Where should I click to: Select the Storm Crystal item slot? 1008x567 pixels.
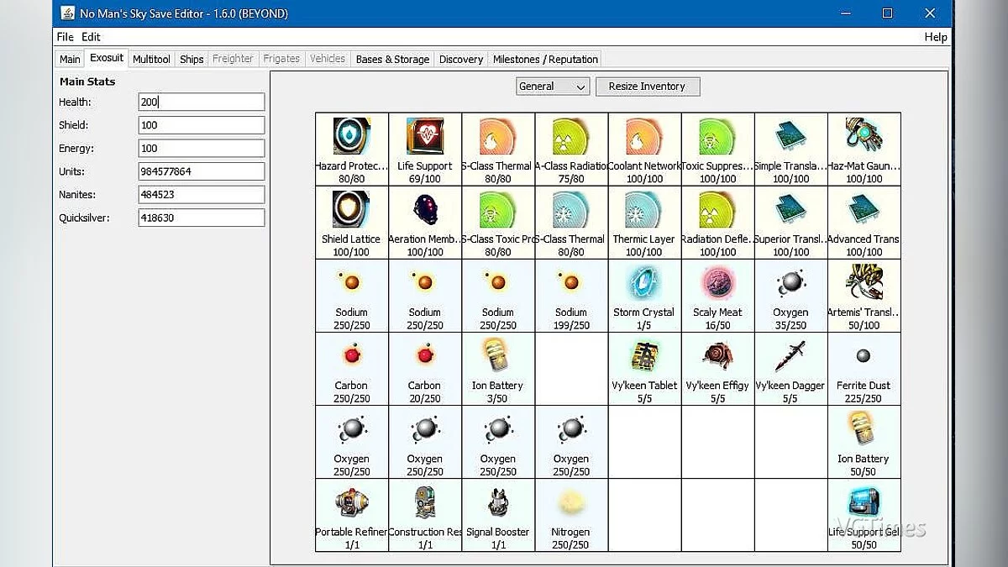point(643,286)
